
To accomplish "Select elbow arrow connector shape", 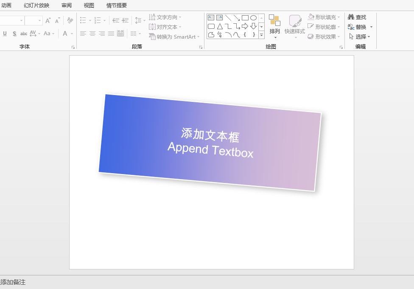I will point(237,26).
